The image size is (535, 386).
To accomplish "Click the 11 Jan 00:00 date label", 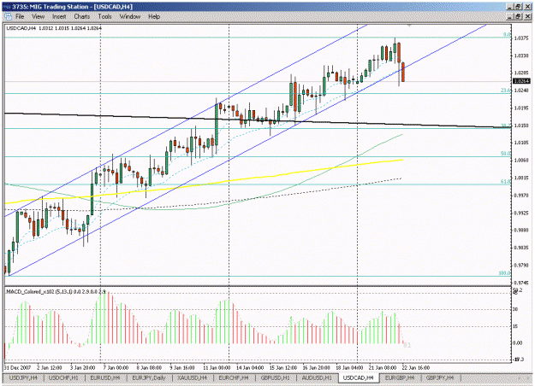I will (217, 367).
